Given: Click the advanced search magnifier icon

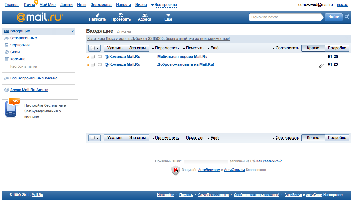Looking at the screenshot, I should pyautogui.click(x=347, y=17).
